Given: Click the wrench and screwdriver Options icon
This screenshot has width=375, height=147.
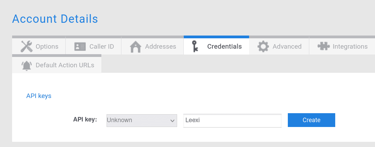Looking at the screenshot, I should tap(26, 46).
